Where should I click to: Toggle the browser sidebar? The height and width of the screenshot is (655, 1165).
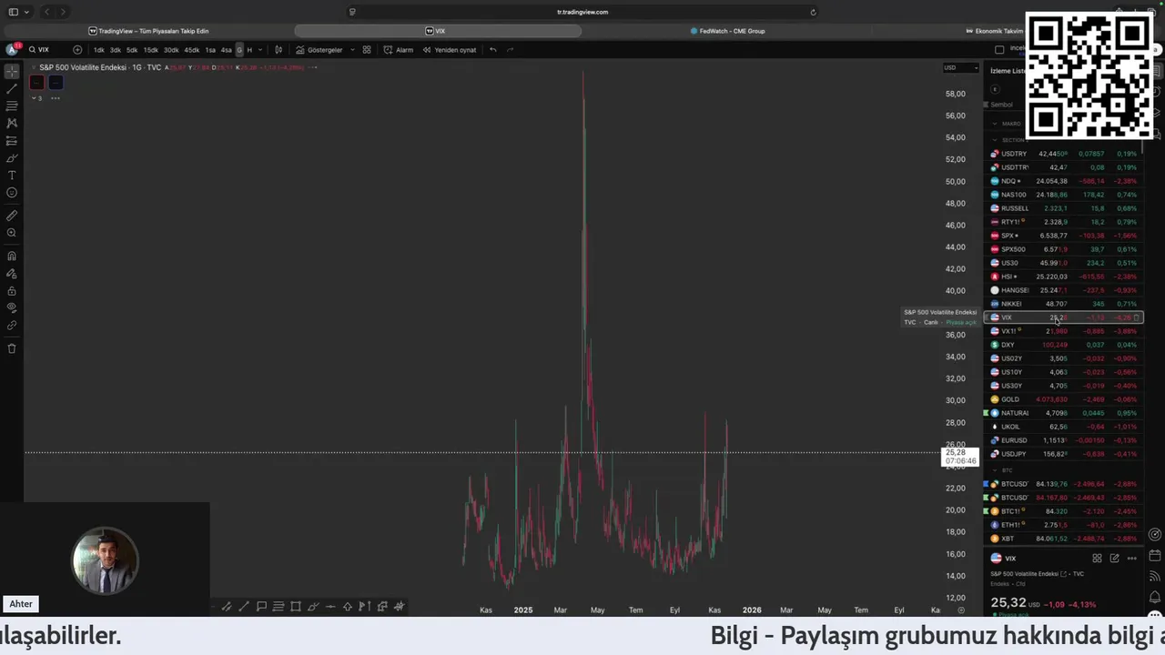13,12
